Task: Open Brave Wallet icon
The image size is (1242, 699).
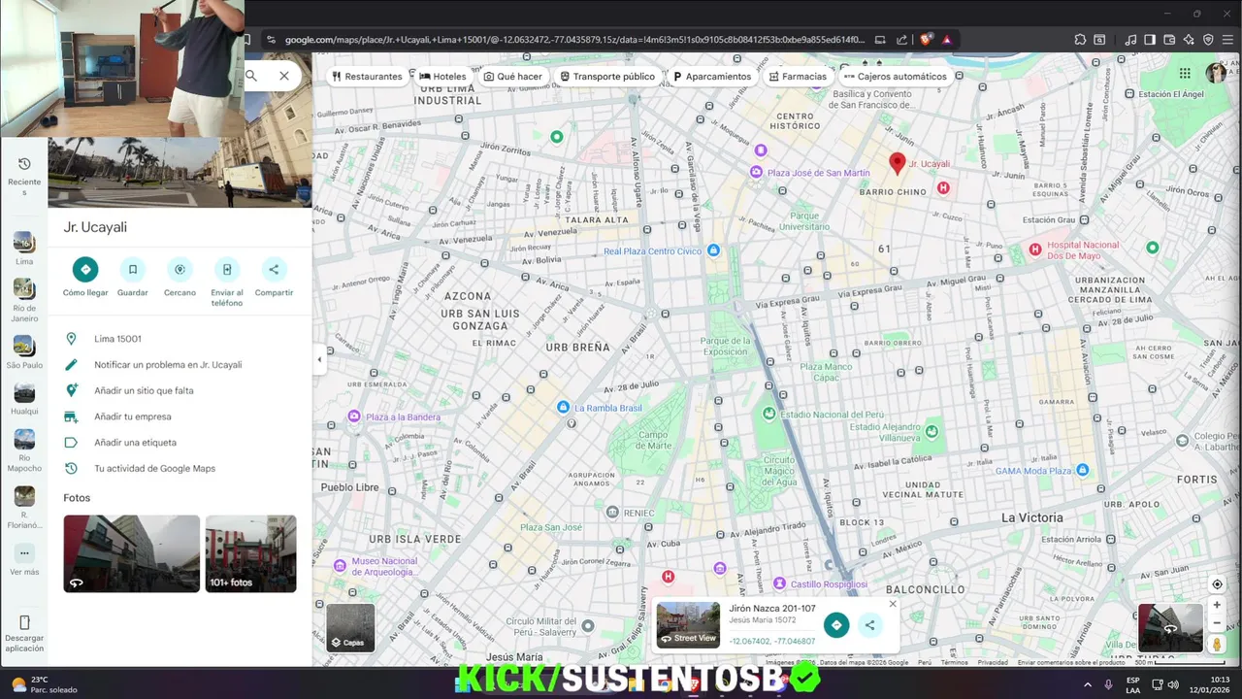Action: 1169,40
